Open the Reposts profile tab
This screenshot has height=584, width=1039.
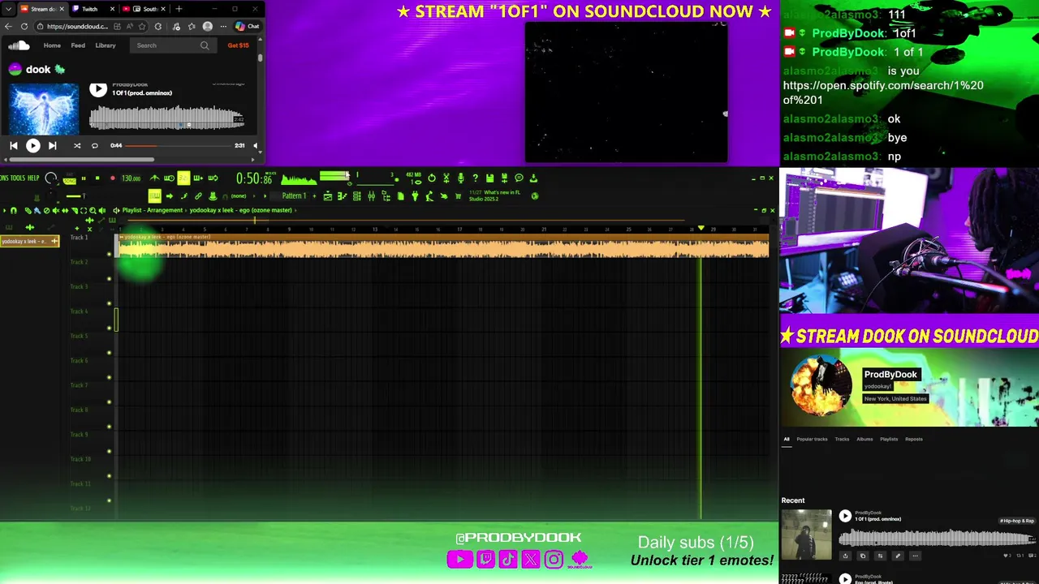pos(914,439)
